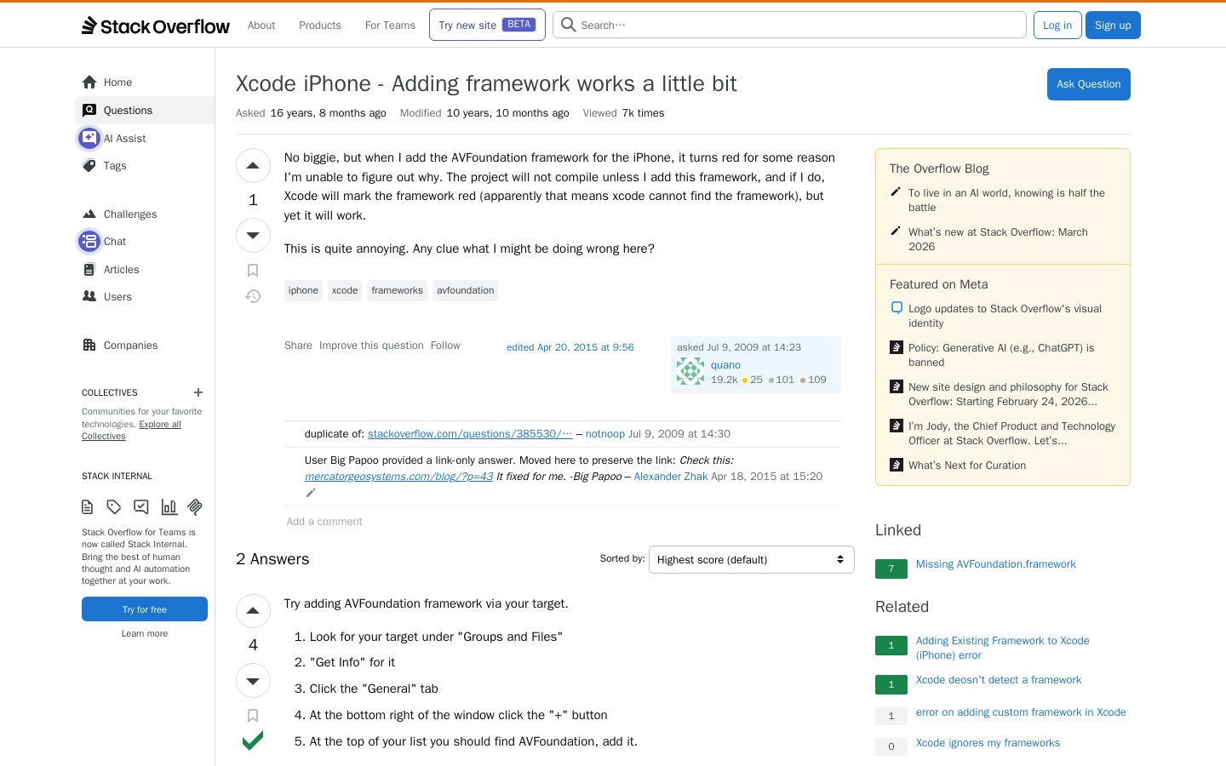Click the Try for free button
This screenshot has height=766, width=1226.
145,609
